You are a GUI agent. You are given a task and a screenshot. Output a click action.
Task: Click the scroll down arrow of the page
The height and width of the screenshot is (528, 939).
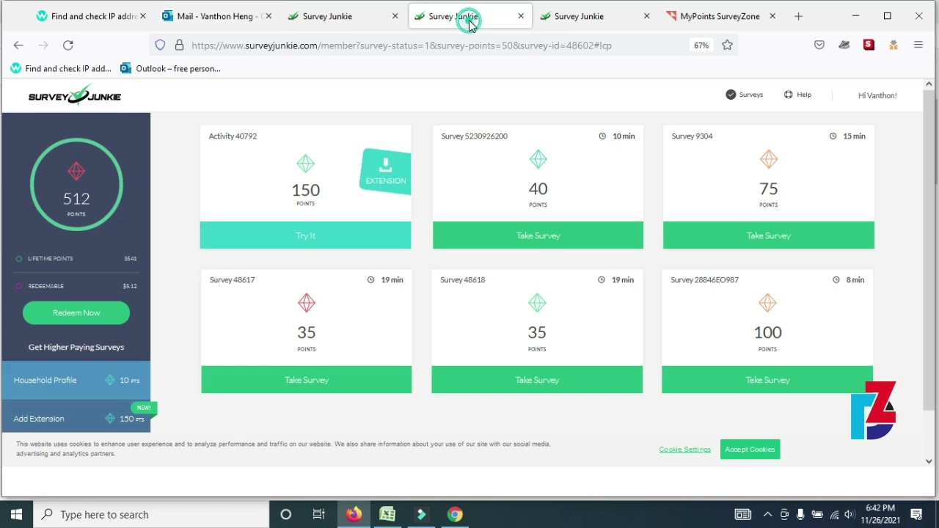929,461
